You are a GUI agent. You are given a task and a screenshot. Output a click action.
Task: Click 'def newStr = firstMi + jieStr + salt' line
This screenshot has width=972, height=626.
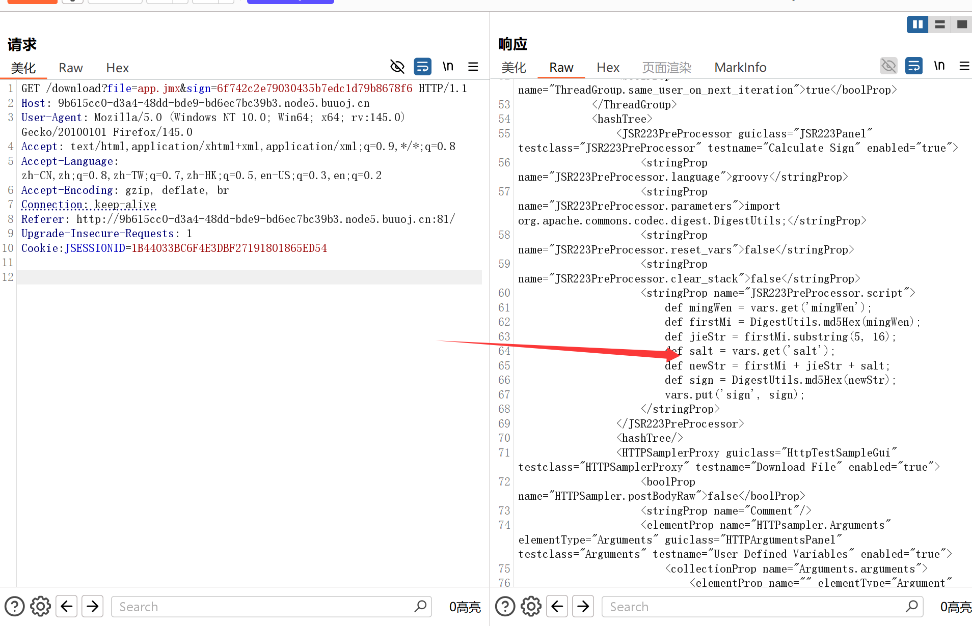[777, 366]
